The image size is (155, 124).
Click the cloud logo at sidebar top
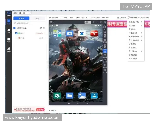click(9, 14)
